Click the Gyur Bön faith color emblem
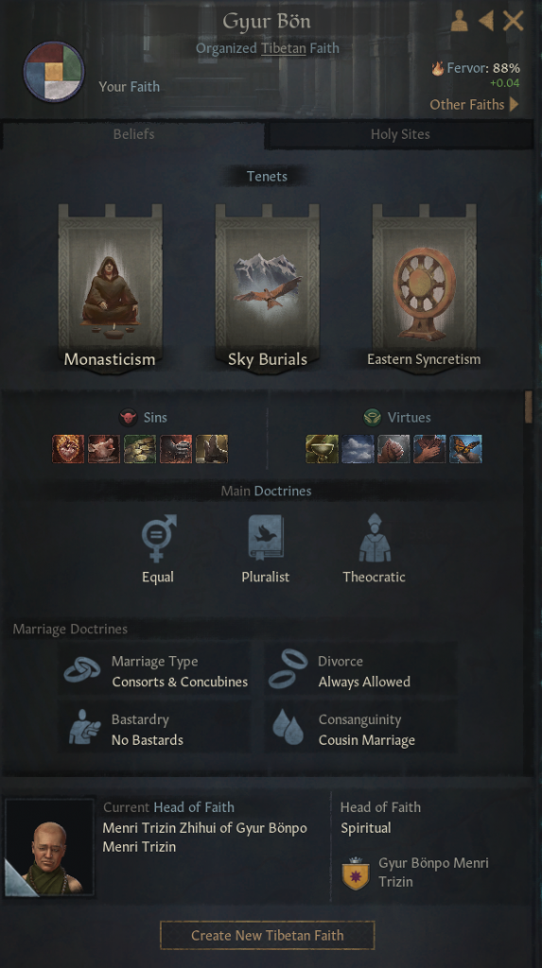This screenshot has height=968, width=542. click(x=54, y=72)
